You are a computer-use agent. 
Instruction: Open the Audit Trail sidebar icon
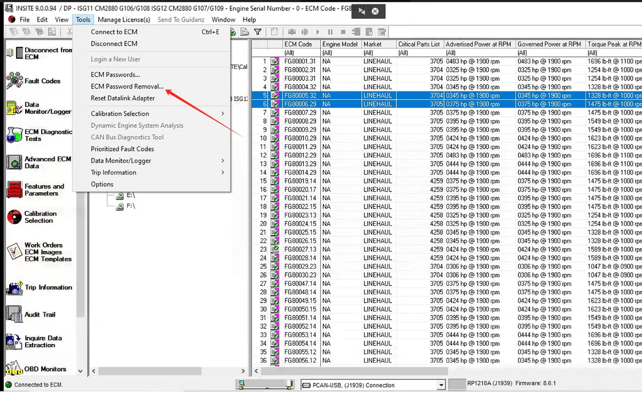click(x=14, y=314)
